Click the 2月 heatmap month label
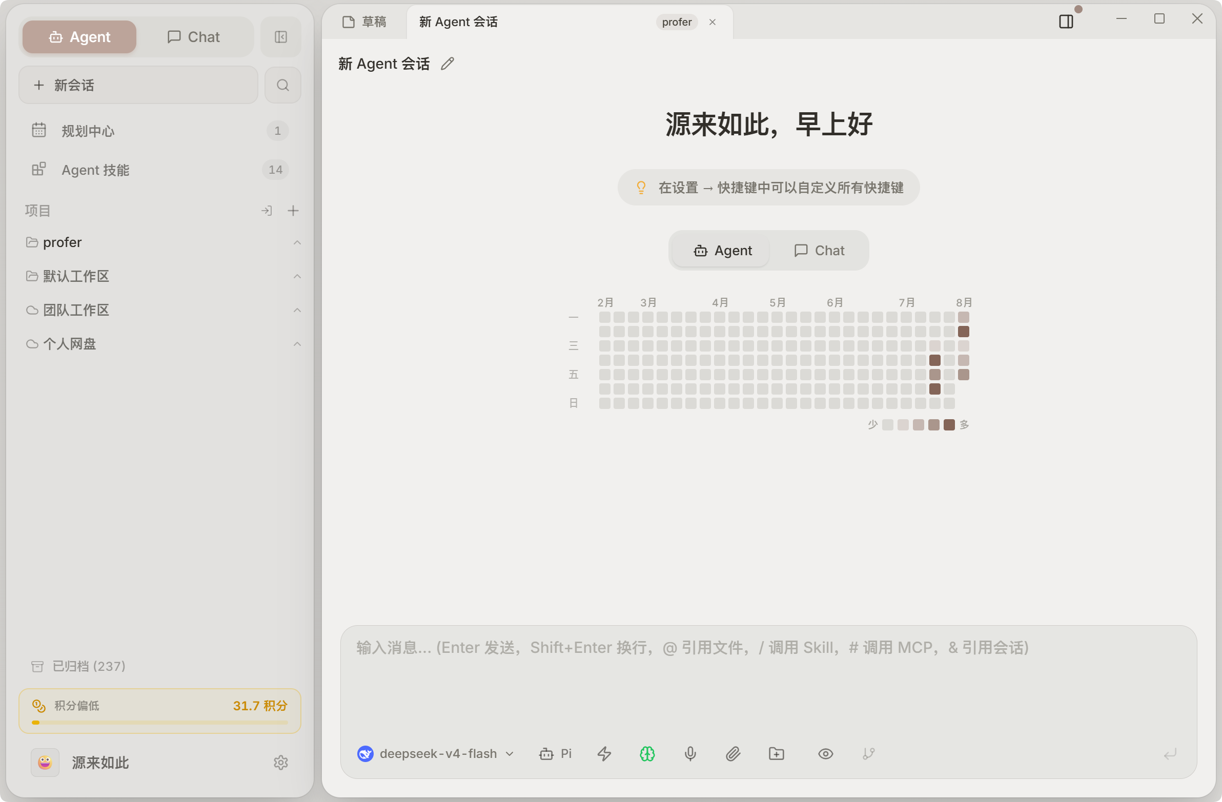 (x=605, y=302)
